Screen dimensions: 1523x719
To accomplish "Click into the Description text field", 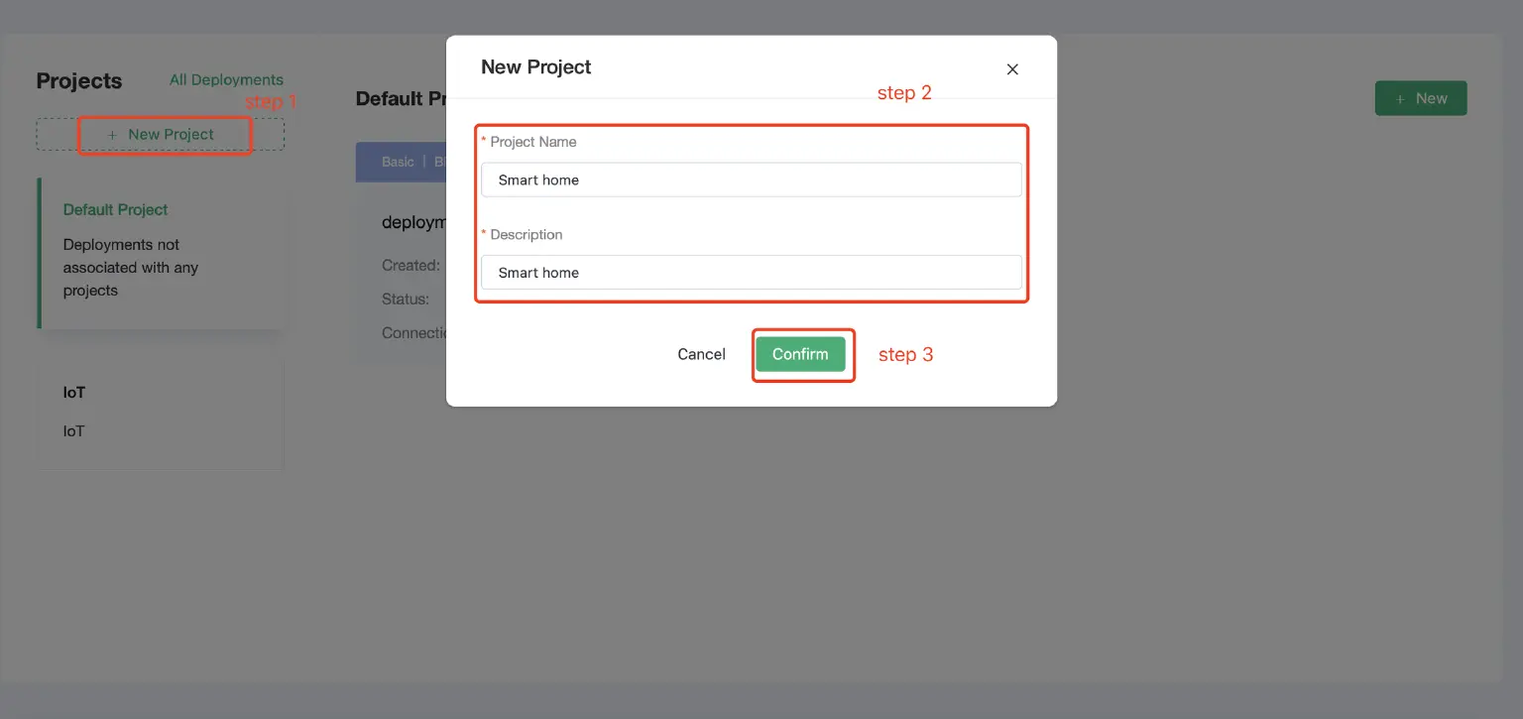I will pos(751,273).
